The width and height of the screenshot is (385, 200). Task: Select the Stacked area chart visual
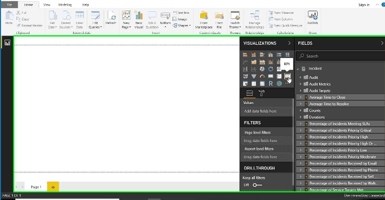[262, 62]
